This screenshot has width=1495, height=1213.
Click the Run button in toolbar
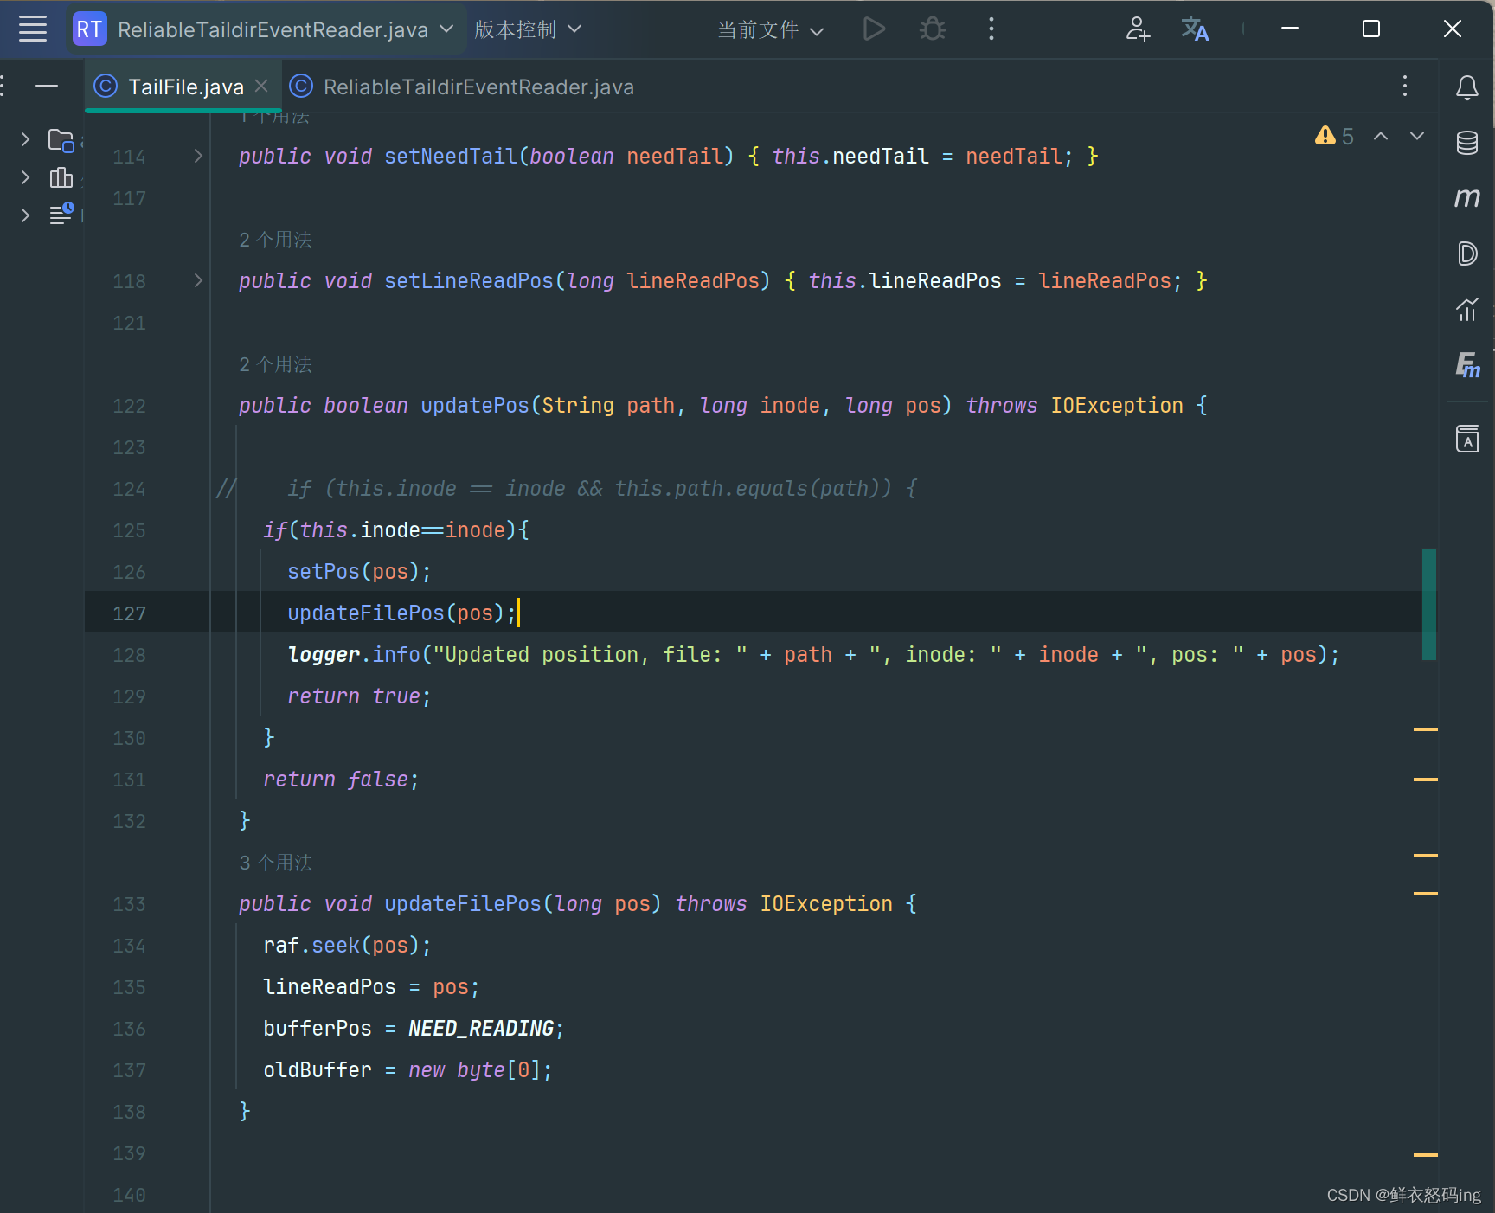tap(874, 29)
